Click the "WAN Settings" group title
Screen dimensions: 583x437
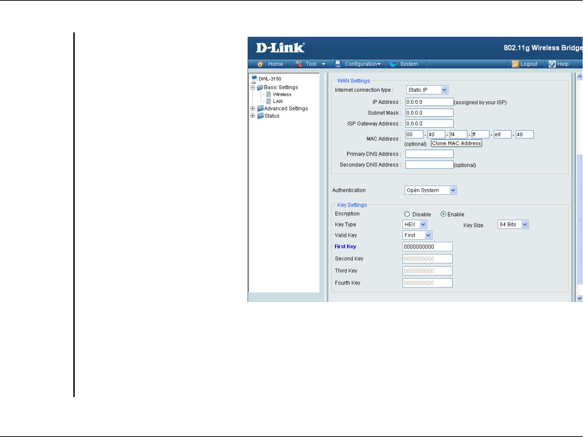tap(354, 81)
